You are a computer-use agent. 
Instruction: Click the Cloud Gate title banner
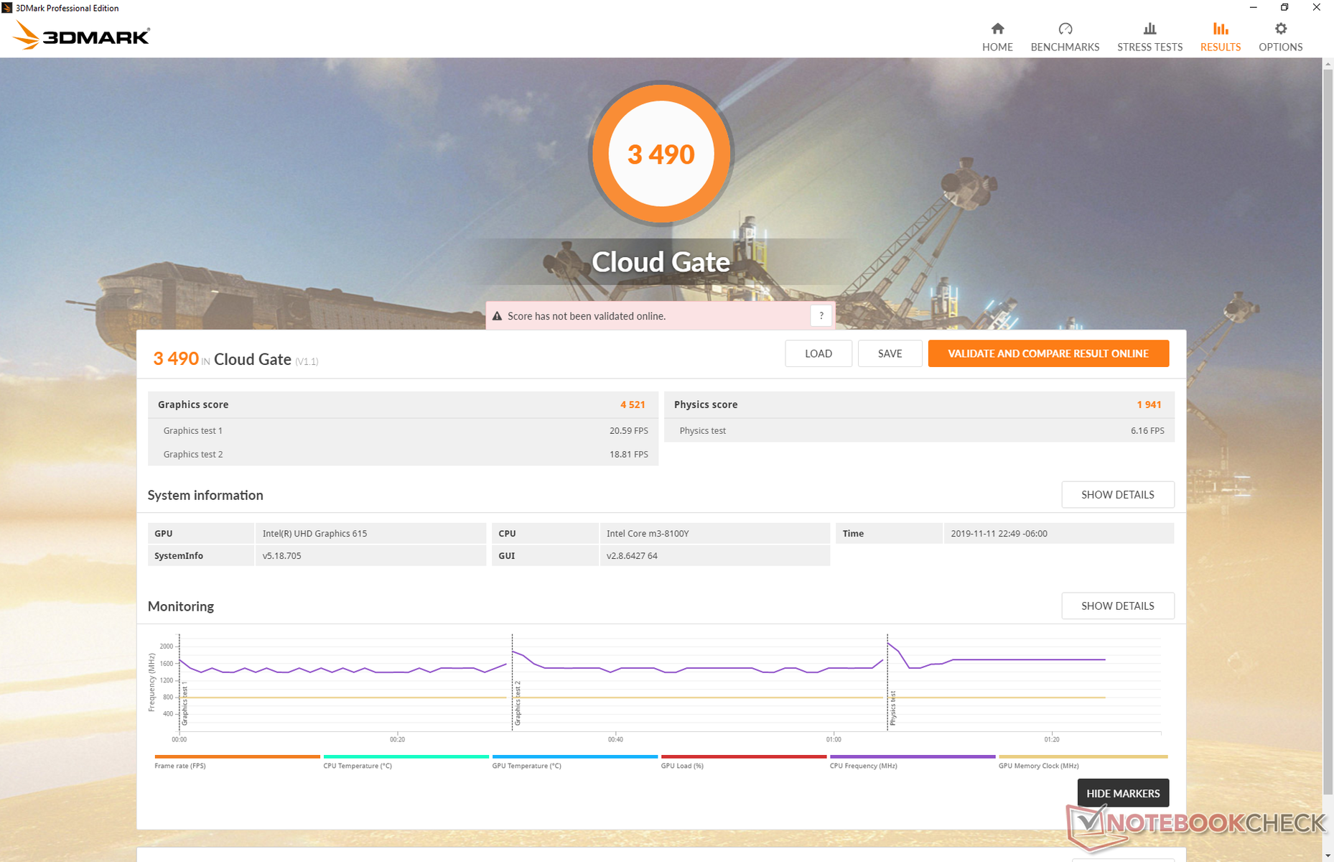(661, 262)
